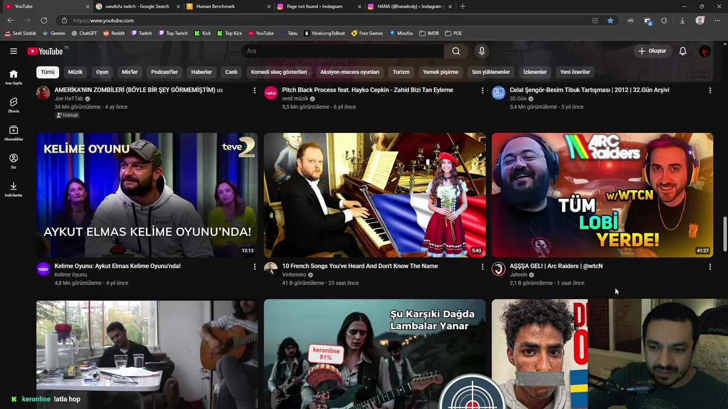Select the Oyun filter chip

pos(102,72)
